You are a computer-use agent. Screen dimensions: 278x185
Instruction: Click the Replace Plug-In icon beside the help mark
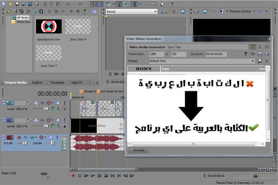tap(253, 54)
